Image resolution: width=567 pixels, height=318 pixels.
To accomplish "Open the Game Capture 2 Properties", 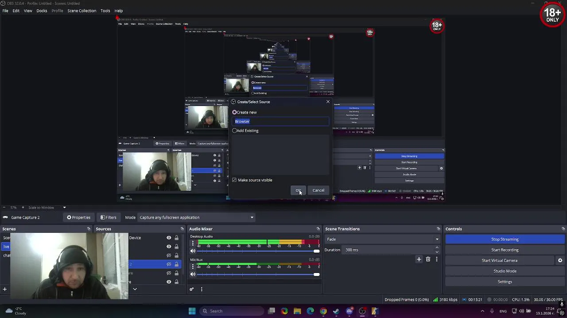I will coord(78,217).
